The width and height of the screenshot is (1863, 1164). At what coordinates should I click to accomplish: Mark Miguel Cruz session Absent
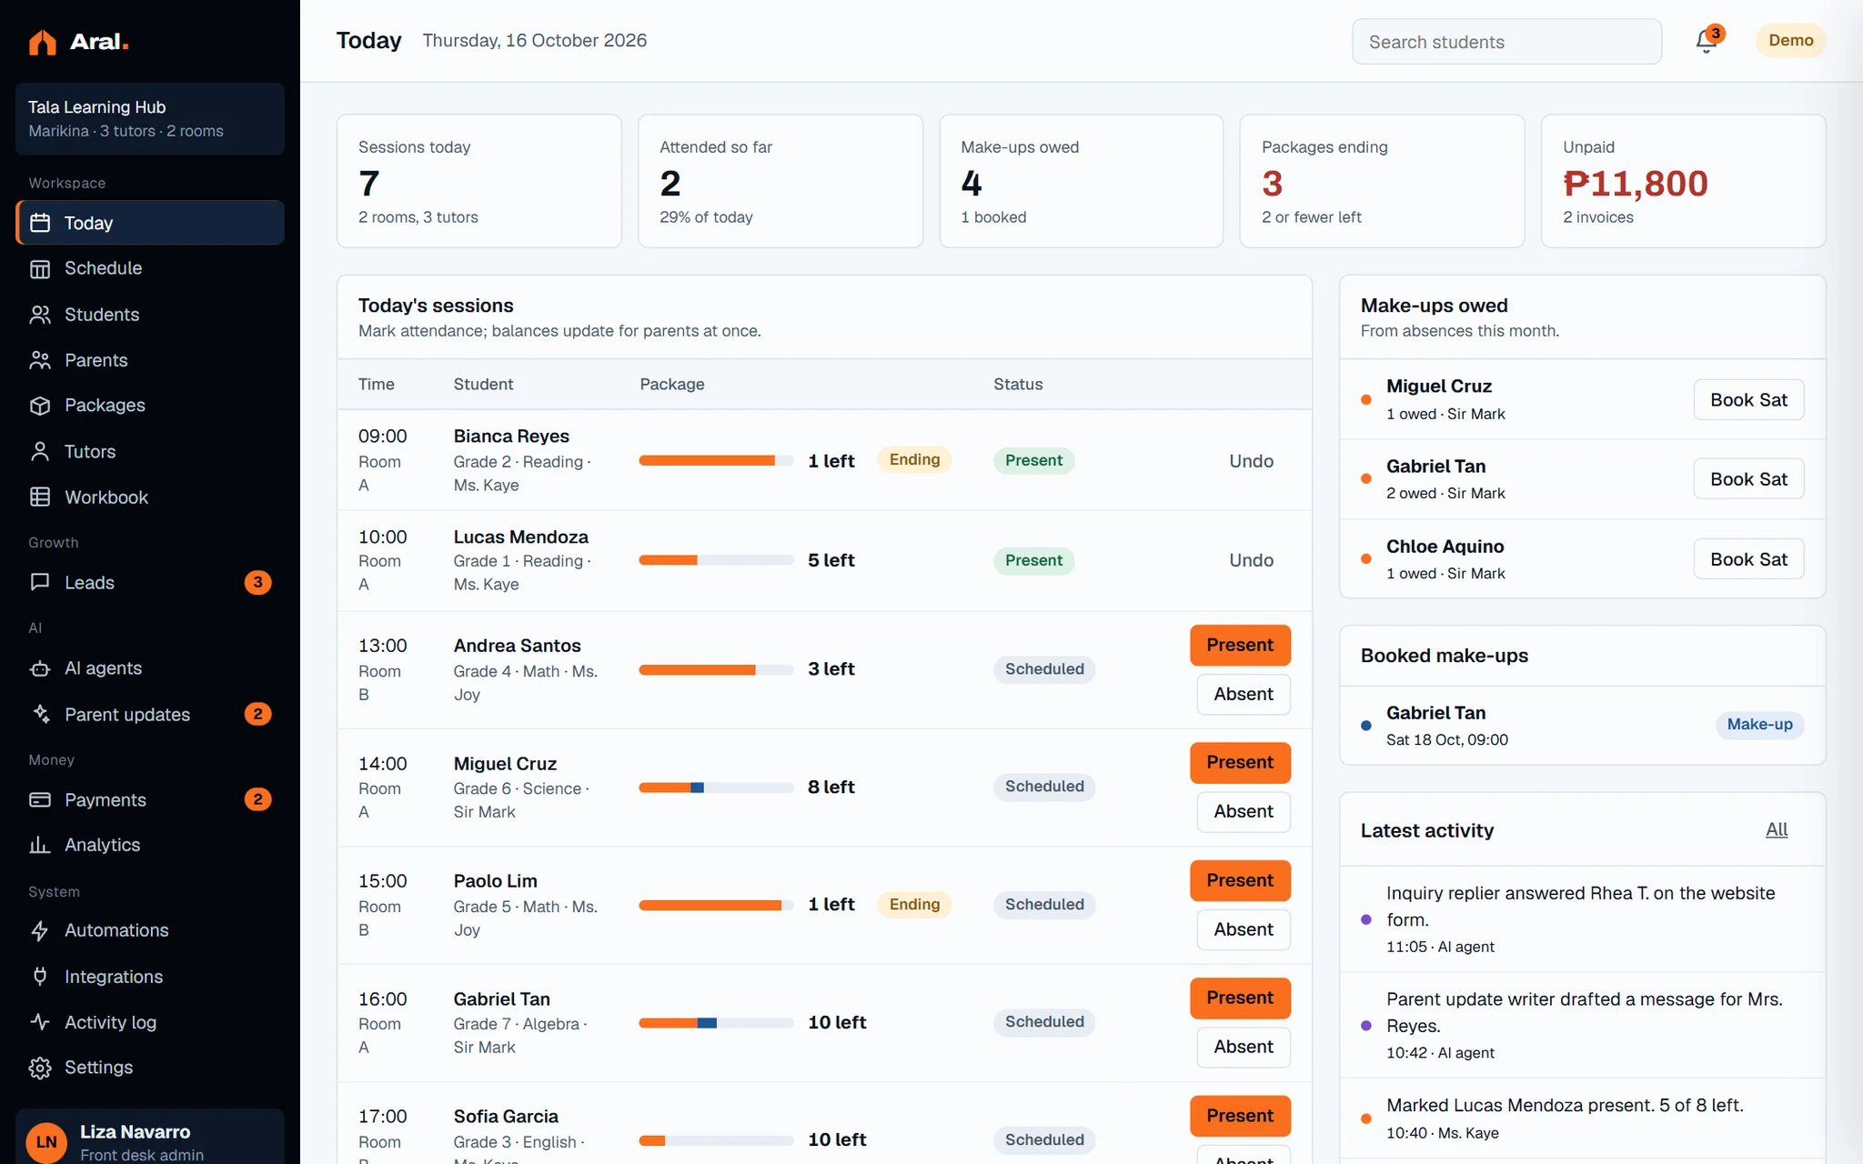point(1244,811)
